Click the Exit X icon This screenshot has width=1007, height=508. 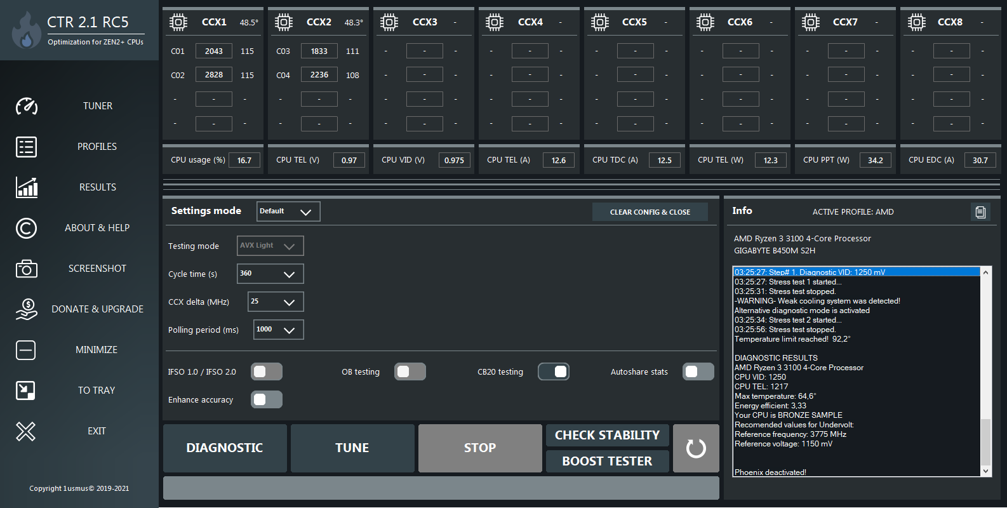[x=26, y=431]
